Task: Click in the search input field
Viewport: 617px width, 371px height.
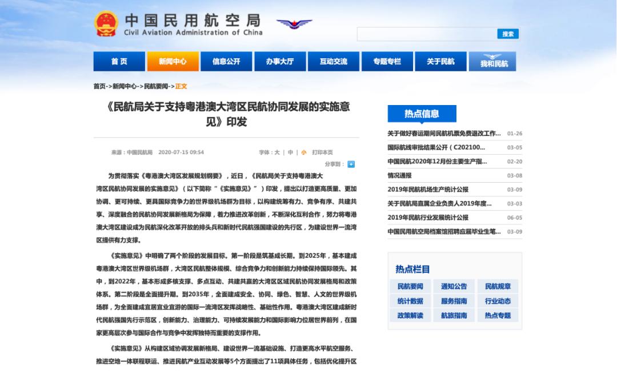Action: click(426, 34)
